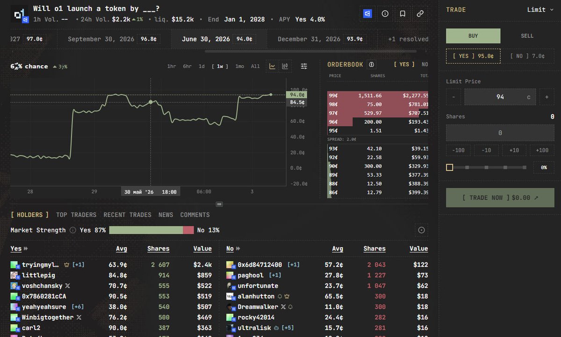Switch to line chart view
The height and width of the screenshot is (337, 561).
point(272,66)
